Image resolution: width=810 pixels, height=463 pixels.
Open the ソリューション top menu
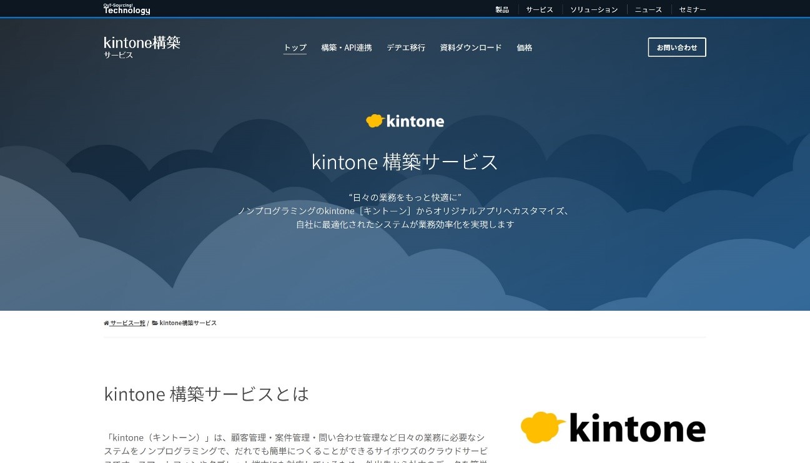point(594,9)
